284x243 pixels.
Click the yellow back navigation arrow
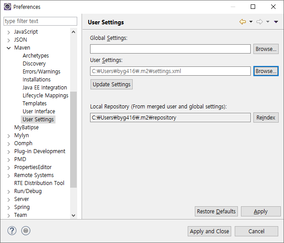(x=243, y=22)
